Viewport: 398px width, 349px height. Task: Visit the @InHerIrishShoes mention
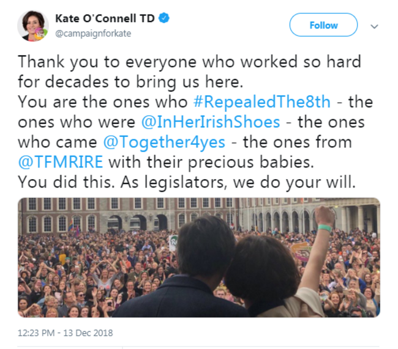click(211, 122)
